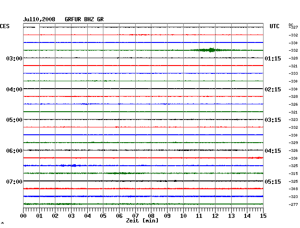Click the 13 minute axis tick label

(x=231, y=216)
